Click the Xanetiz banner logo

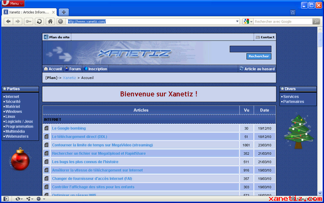[134, 53]
